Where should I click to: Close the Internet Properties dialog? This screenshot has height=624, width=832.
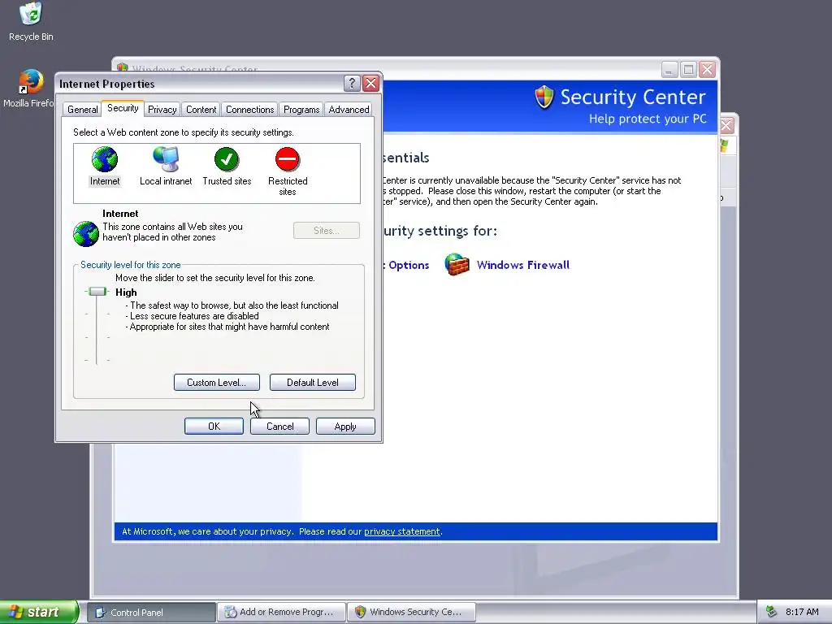click(x=370, y=84)
